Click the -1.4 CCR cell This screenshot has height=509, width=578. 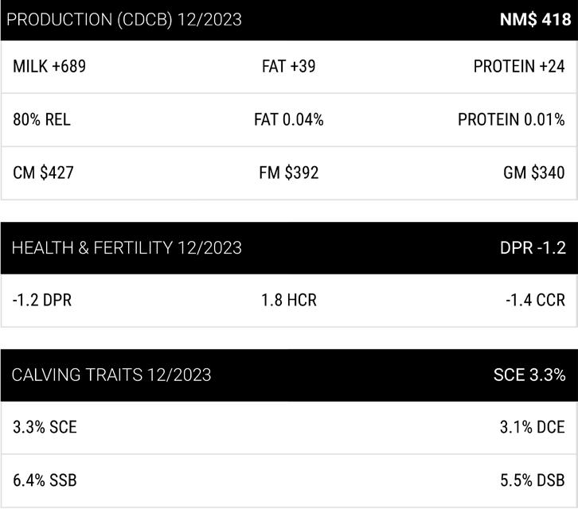(535, 301)
